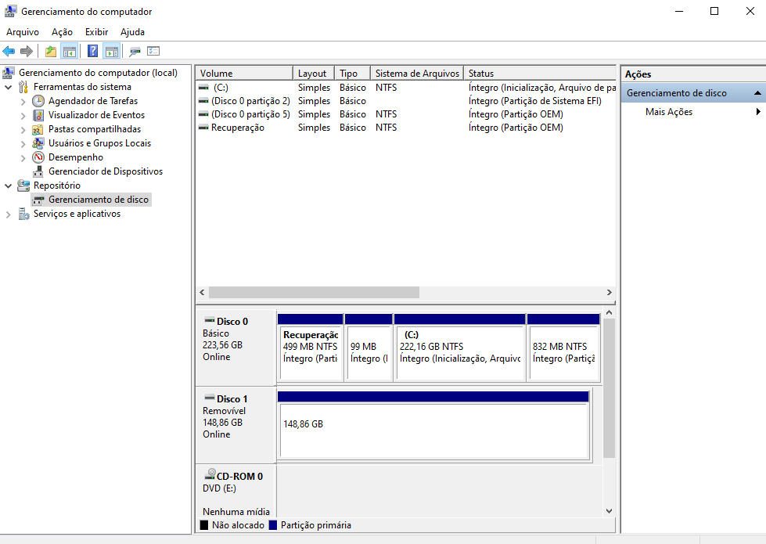Open Gerenciador de Dispositivos in the tree
766x544 pixels.
tap(105, 171)
